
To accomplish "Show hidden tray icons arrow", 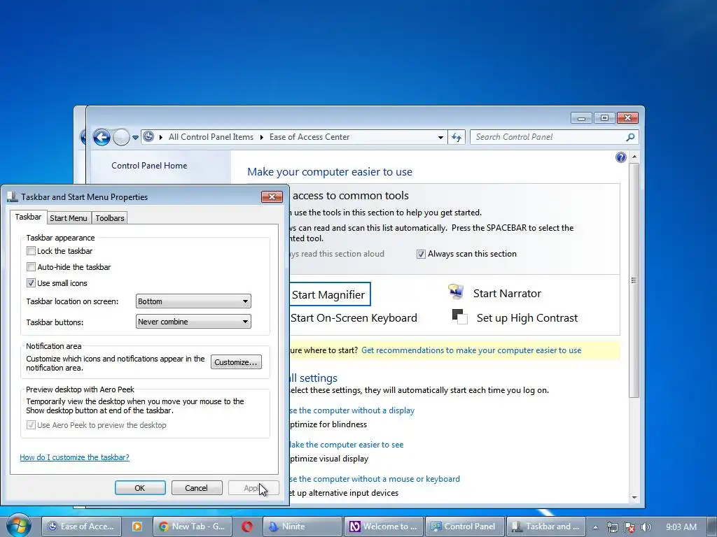I will point(595,527).
